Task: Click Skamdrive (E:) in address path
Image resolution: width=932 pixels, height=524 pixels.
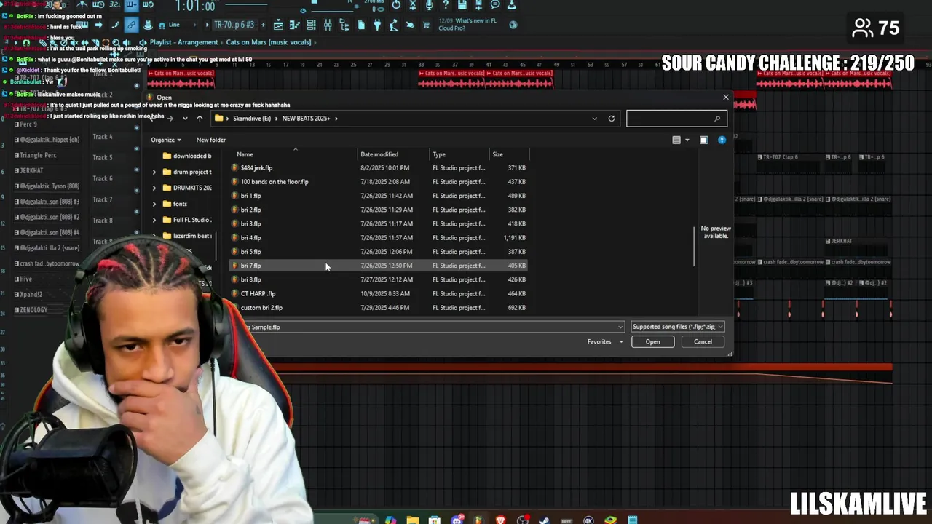Action: coord(252,118)
